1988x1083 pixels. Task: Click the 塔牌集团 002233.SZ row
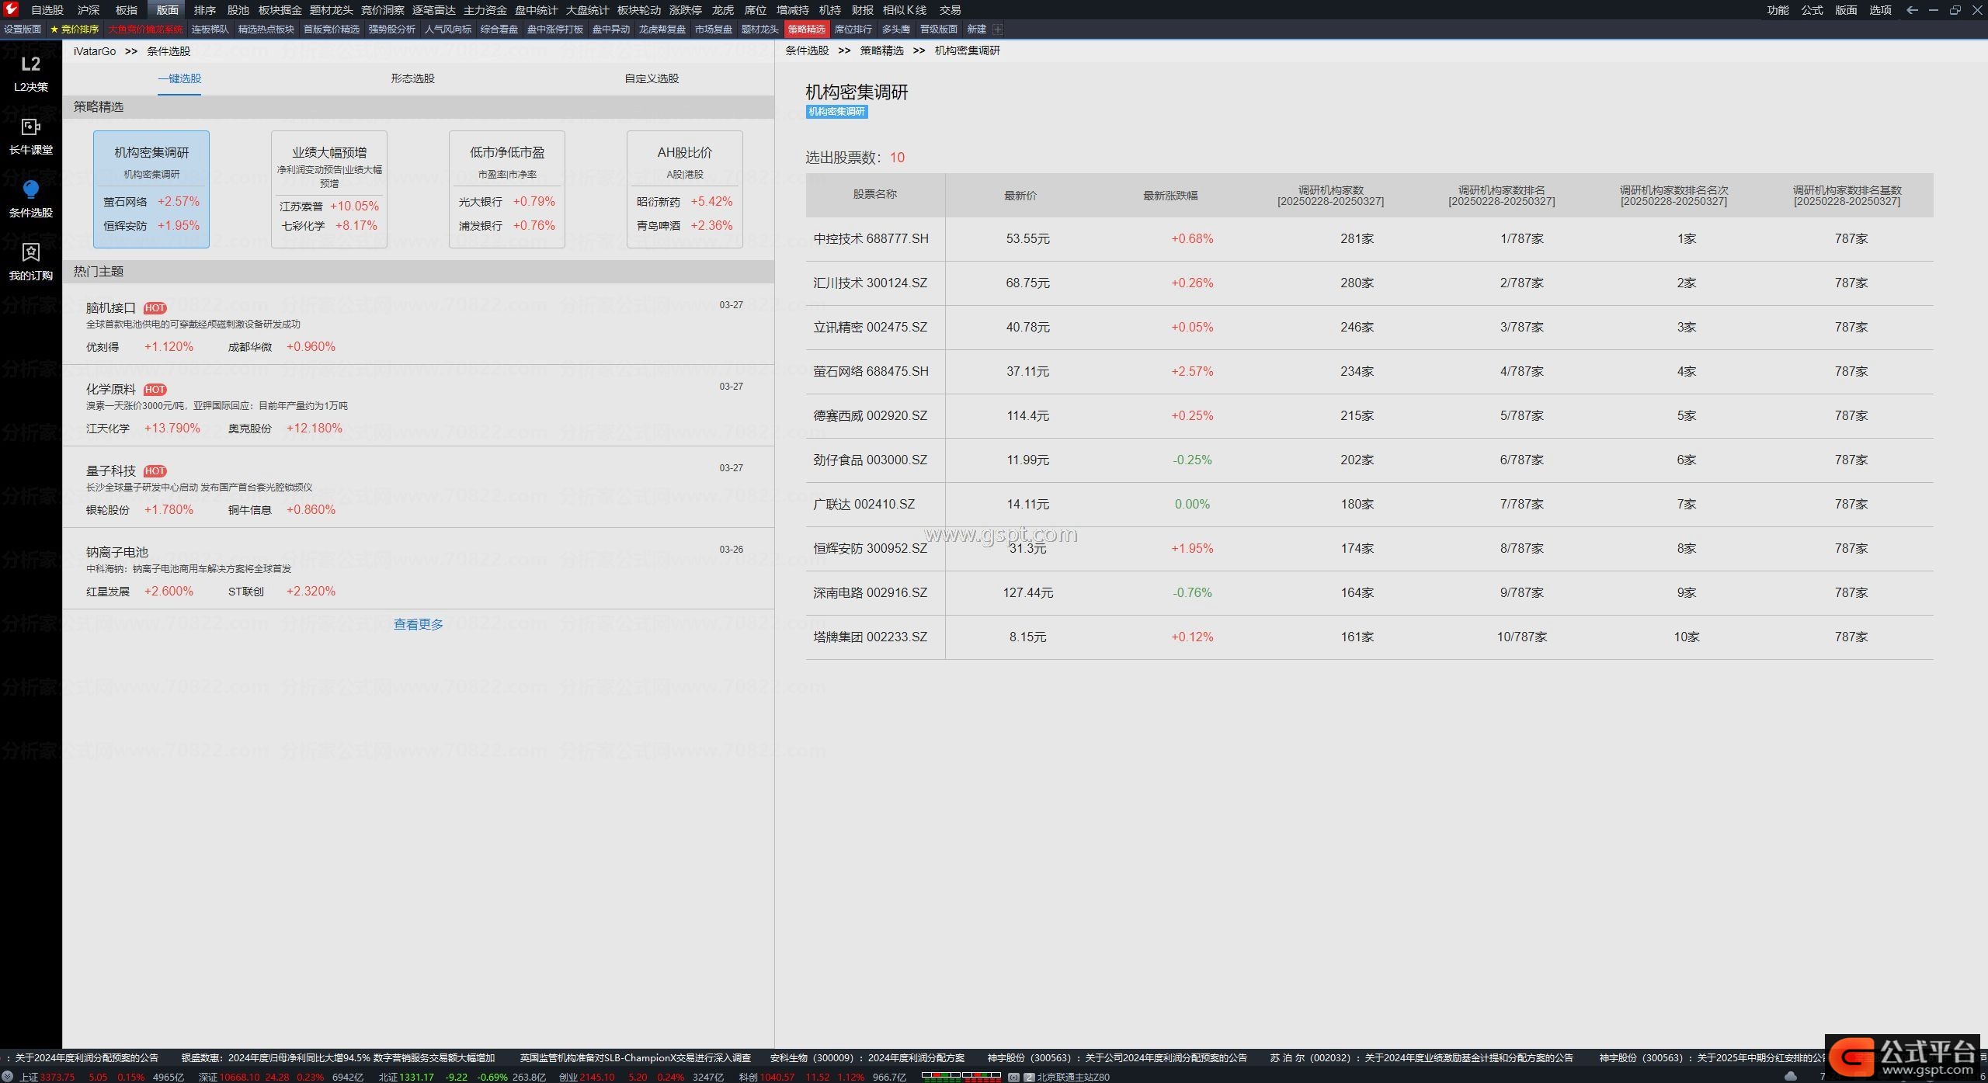click(1369, 637)
